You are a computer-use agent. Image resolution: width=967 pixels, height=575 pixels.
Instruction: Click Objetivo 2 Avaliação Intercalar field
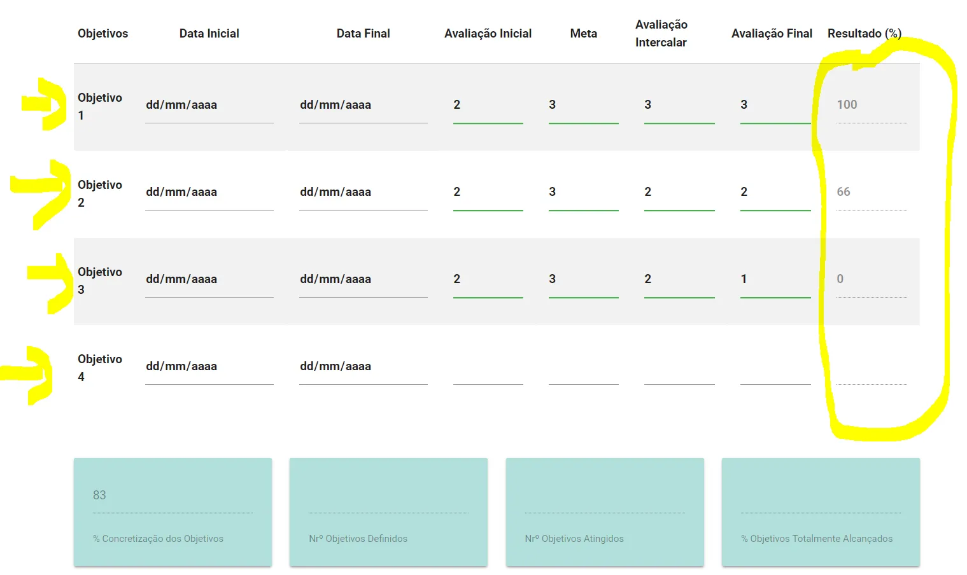(x=679, y=192)
